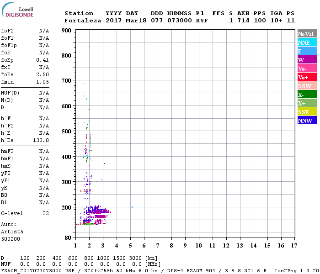Image resolution: width=320 pixels, height=274 pixels.
Task: Click the isolated blue echo near 5 MHz
Action: pos(132,207)
